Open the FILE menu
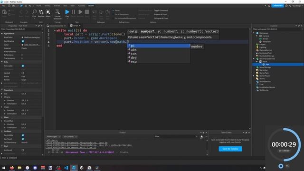 click(3, 6)
